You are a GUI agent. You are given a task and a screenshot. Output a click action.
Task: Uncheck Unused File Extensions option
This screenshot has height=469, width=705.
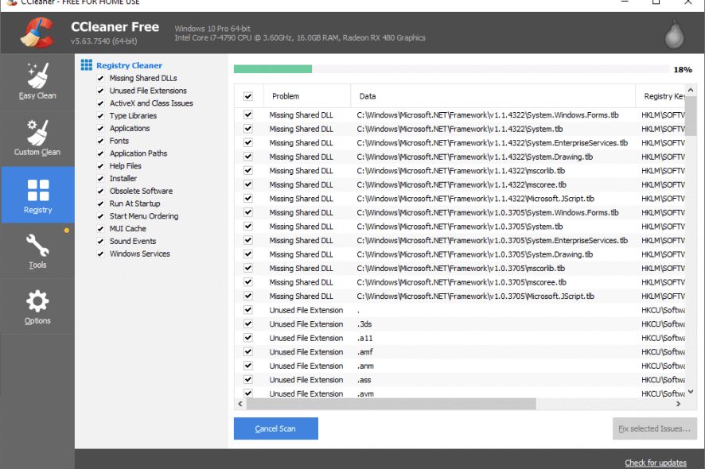pyautogui.click(x=101, y=91)
